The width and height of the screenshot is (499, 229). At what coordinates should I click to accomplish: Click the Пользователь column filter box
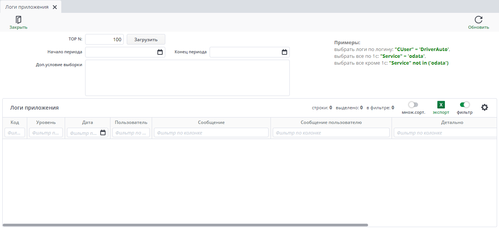[x=131, y=133]
